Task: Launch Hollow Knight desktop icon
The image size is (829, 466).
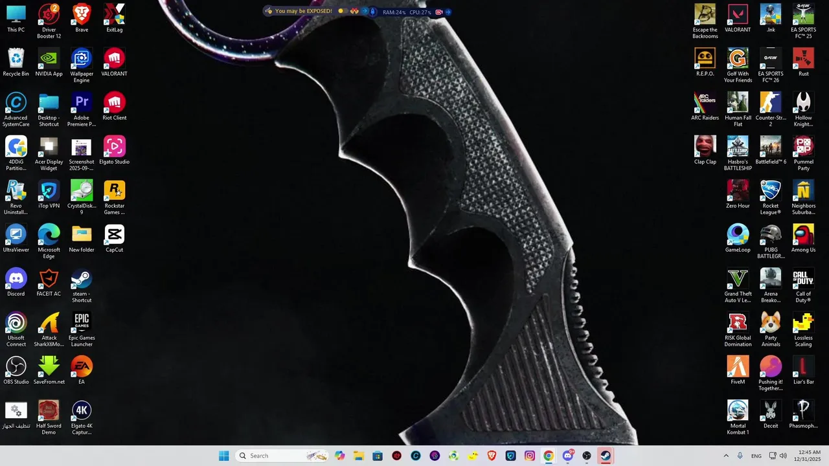Action: (803, 109)
